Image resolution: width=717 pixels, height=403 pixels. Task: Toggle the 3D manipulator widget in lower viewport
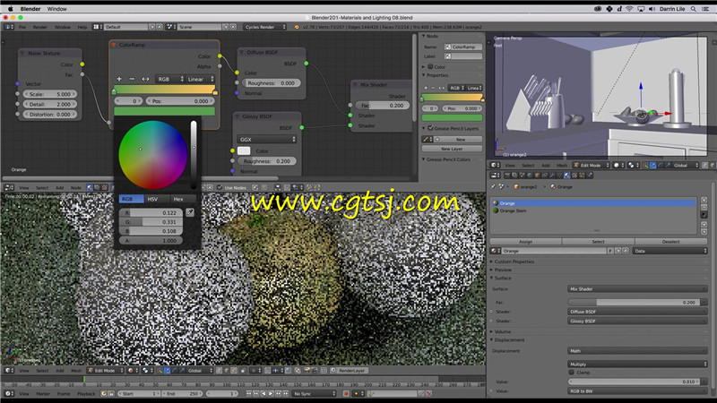pyautogui.click(x=160, y=371)
